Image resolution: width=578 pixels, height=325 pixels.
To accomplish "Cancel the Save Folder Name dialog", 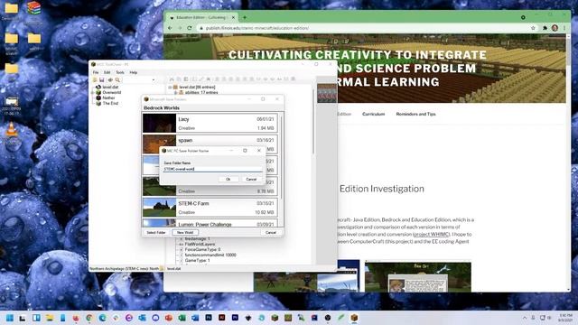I will tap(251, 179).
